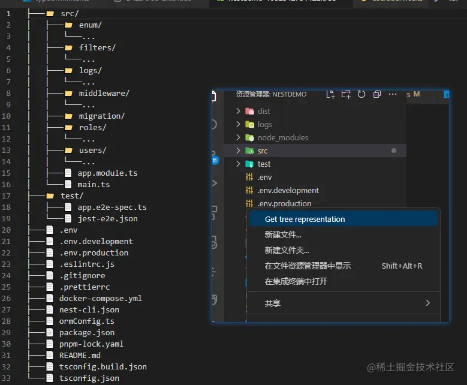467x385 pixels.
Task: Click the text 'migration/' in the editor
Action: click(102, 116)
